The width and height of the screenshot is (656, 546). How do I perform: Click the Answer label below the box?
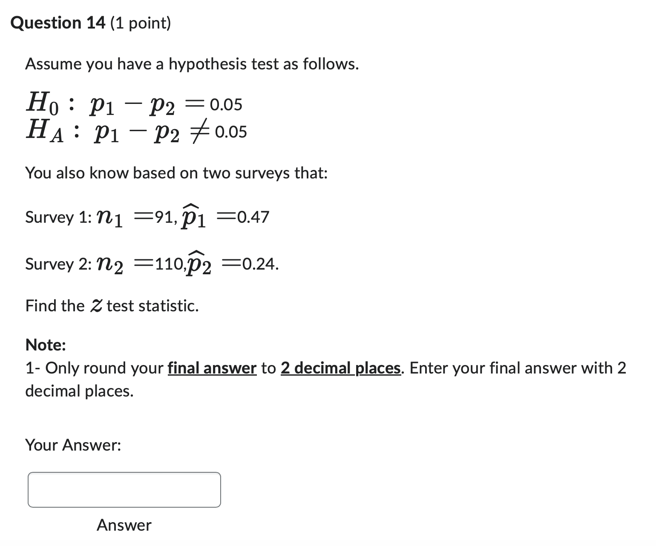pos(124,525)
